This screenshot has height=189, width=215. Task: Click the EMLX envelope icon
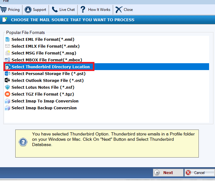click(x=7, y=46)
